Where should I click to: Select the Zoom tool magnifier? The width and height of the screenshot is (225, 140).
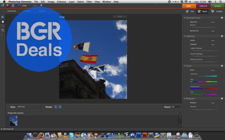tap(3, 17)
